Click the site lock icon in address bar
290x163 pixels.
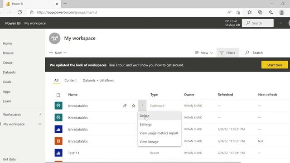[x=32, y=12]
